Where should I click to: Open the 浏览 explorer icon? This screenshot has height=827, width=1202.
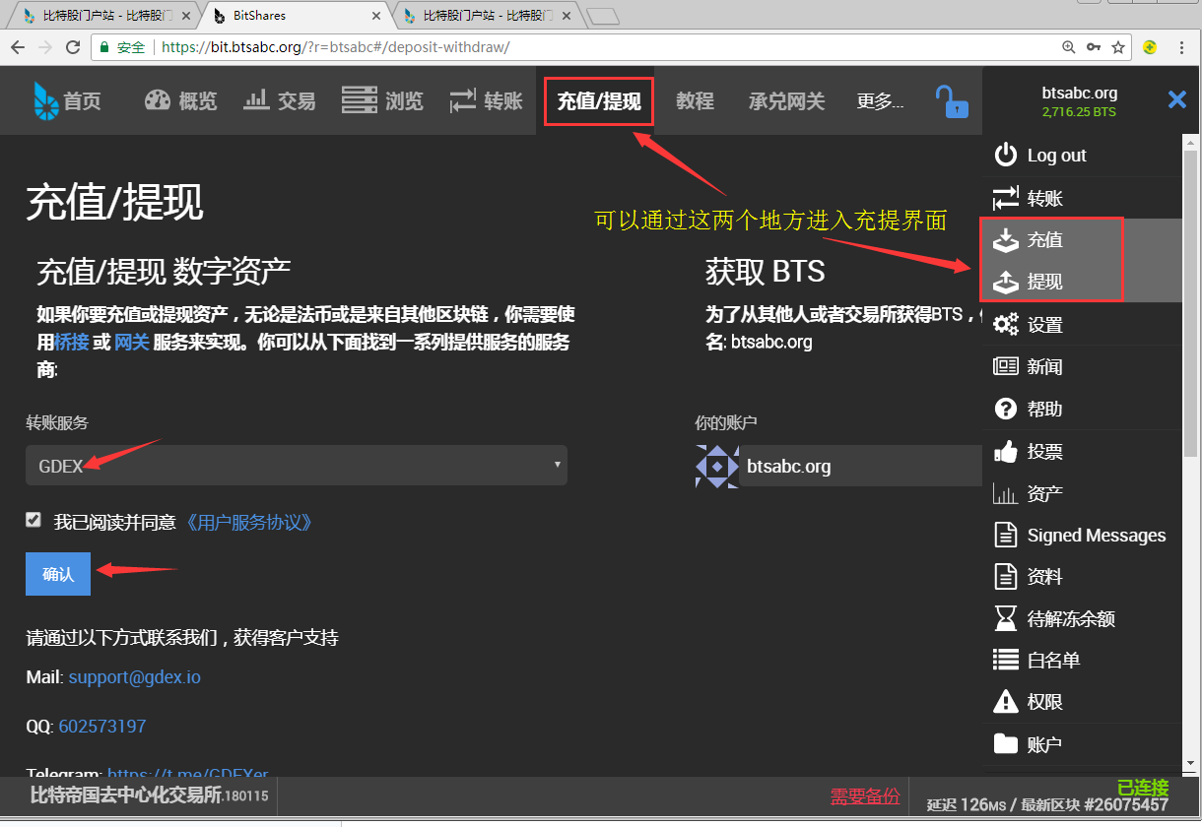(x=360, y=99)
